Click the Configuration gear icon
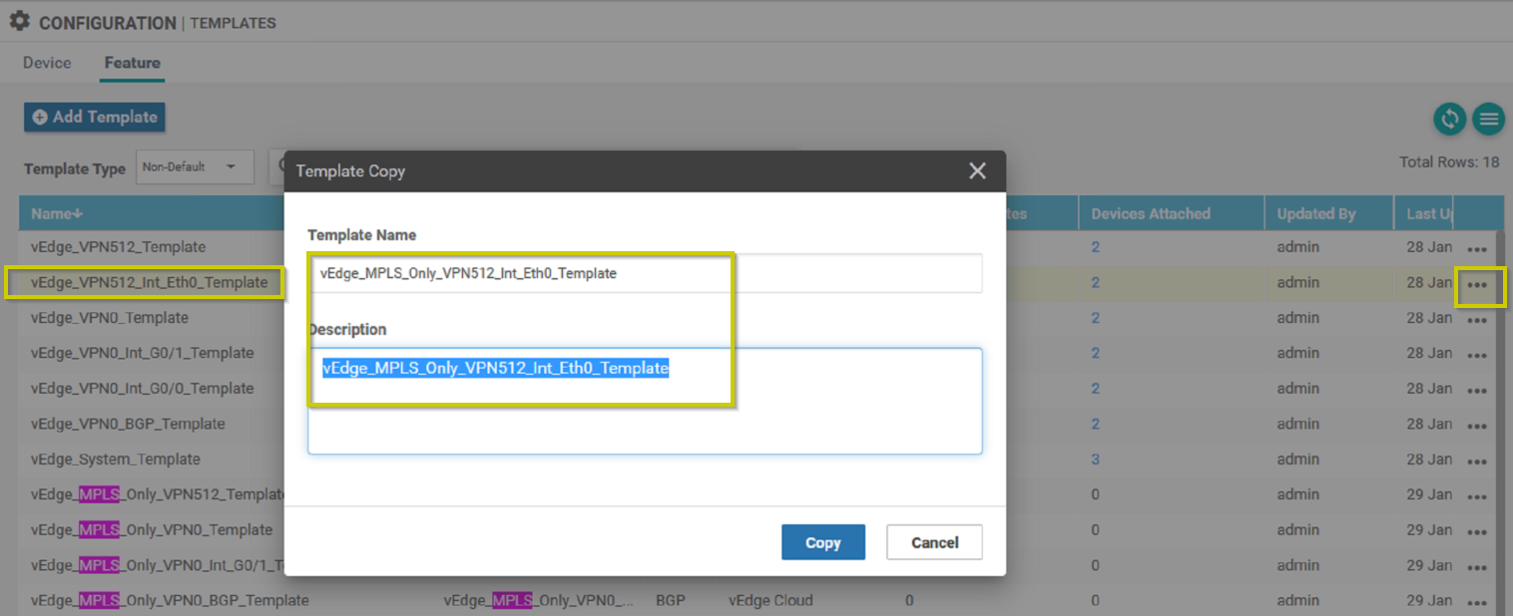This screenshot has height=616, width=1513. click(19, 21)
